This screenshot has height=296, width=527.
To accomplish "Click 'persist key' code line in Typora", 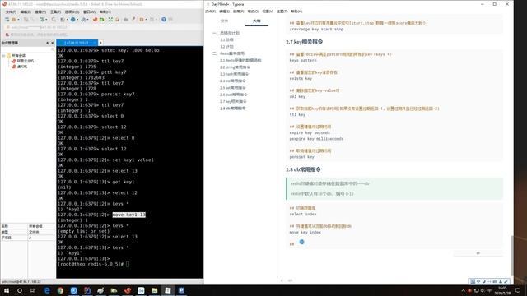I will 302,157.
